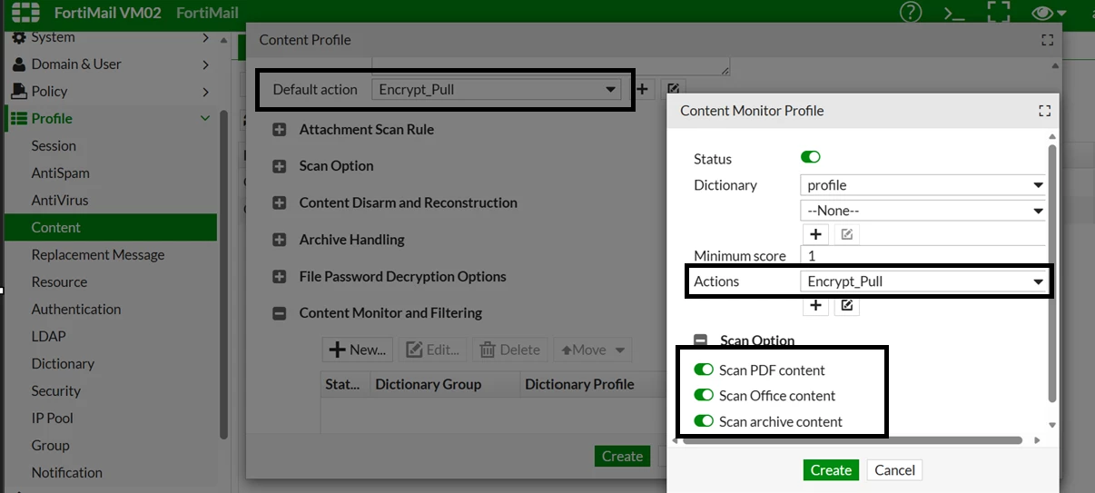The image size is (1095, 493).
Task: Collapse Scan Option in Content Monitor Profile
Action: 701,341
